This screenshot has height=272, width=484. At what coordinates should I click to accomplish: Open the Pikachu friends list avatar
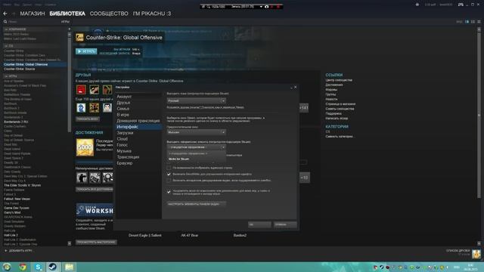pyautogui.click(x=476, y=254)
